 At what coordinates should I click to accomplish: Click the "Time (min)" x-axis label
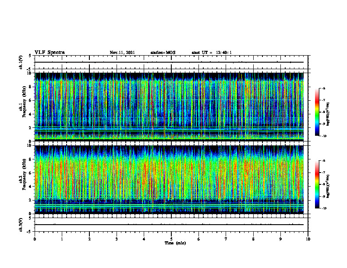point(175,243)
